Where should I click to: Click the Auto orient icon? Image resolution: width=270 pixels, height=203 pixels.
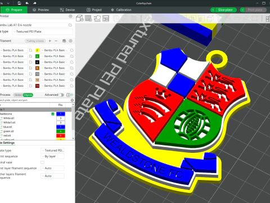pyautogui.click(x=97, y=19)
